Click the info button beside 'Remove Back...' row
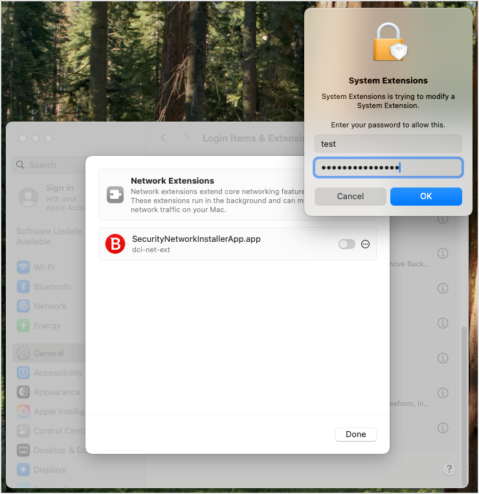Viewport: 479px width, 494px height. [x=443, y=253]
